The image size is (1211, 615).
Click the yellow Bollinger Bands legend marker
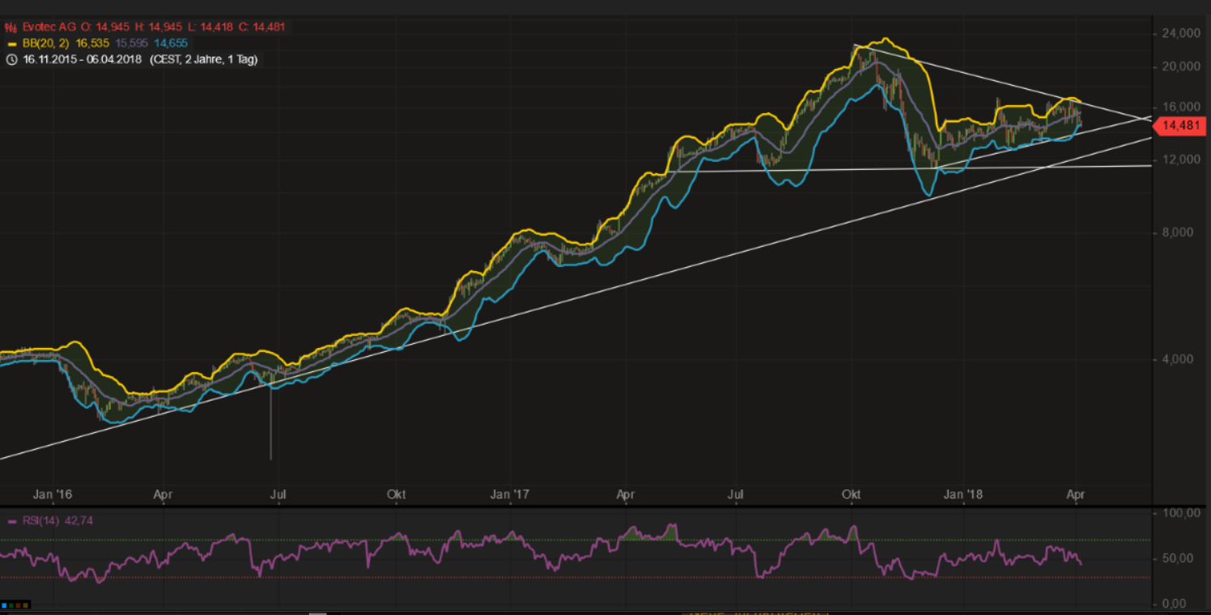(x=11, y=43)
